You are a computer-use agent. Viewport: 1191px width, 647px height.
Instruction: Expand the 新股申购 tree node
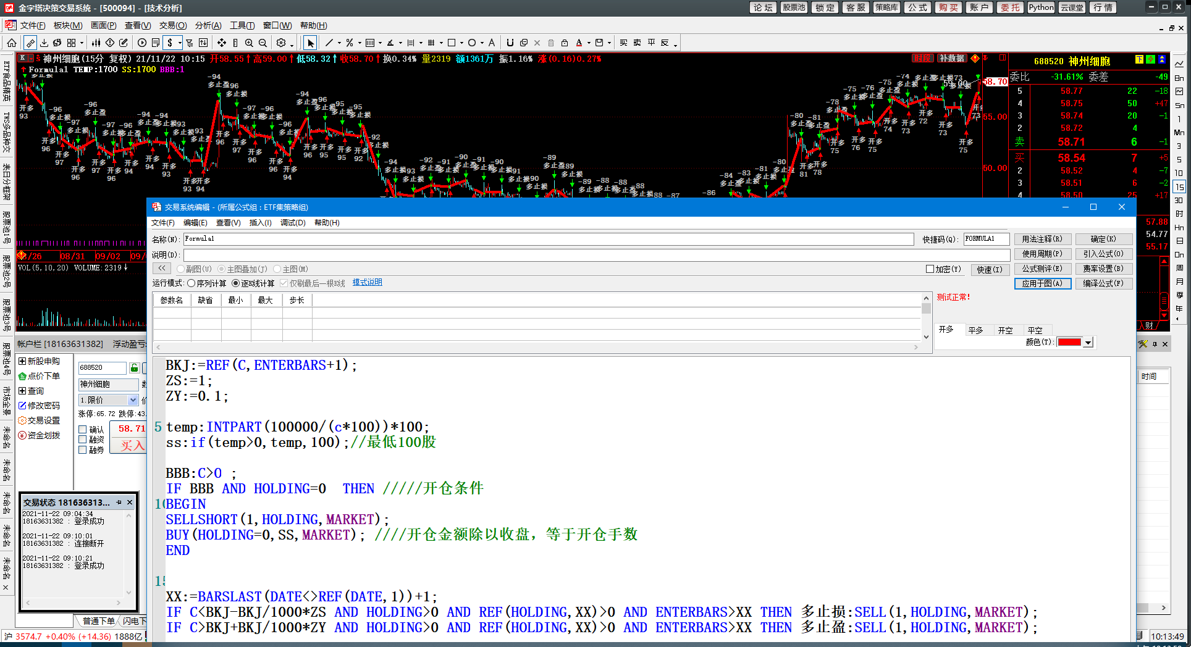coord(22,361)
